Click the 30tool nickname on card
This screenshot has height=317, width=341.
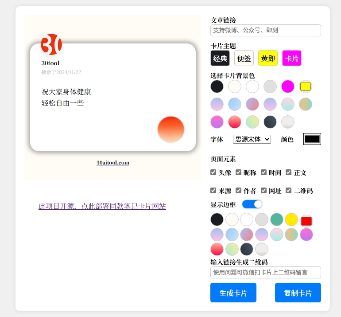tap(50, 63)
